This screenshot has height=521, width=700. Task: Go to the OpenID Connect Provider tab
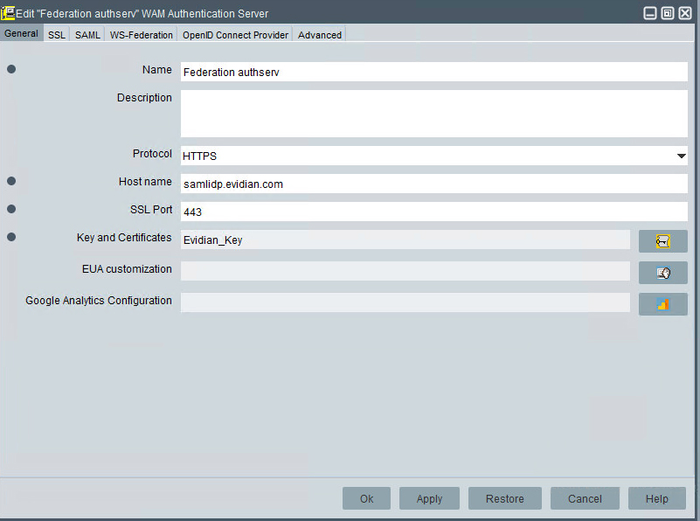tap(235, 35)
